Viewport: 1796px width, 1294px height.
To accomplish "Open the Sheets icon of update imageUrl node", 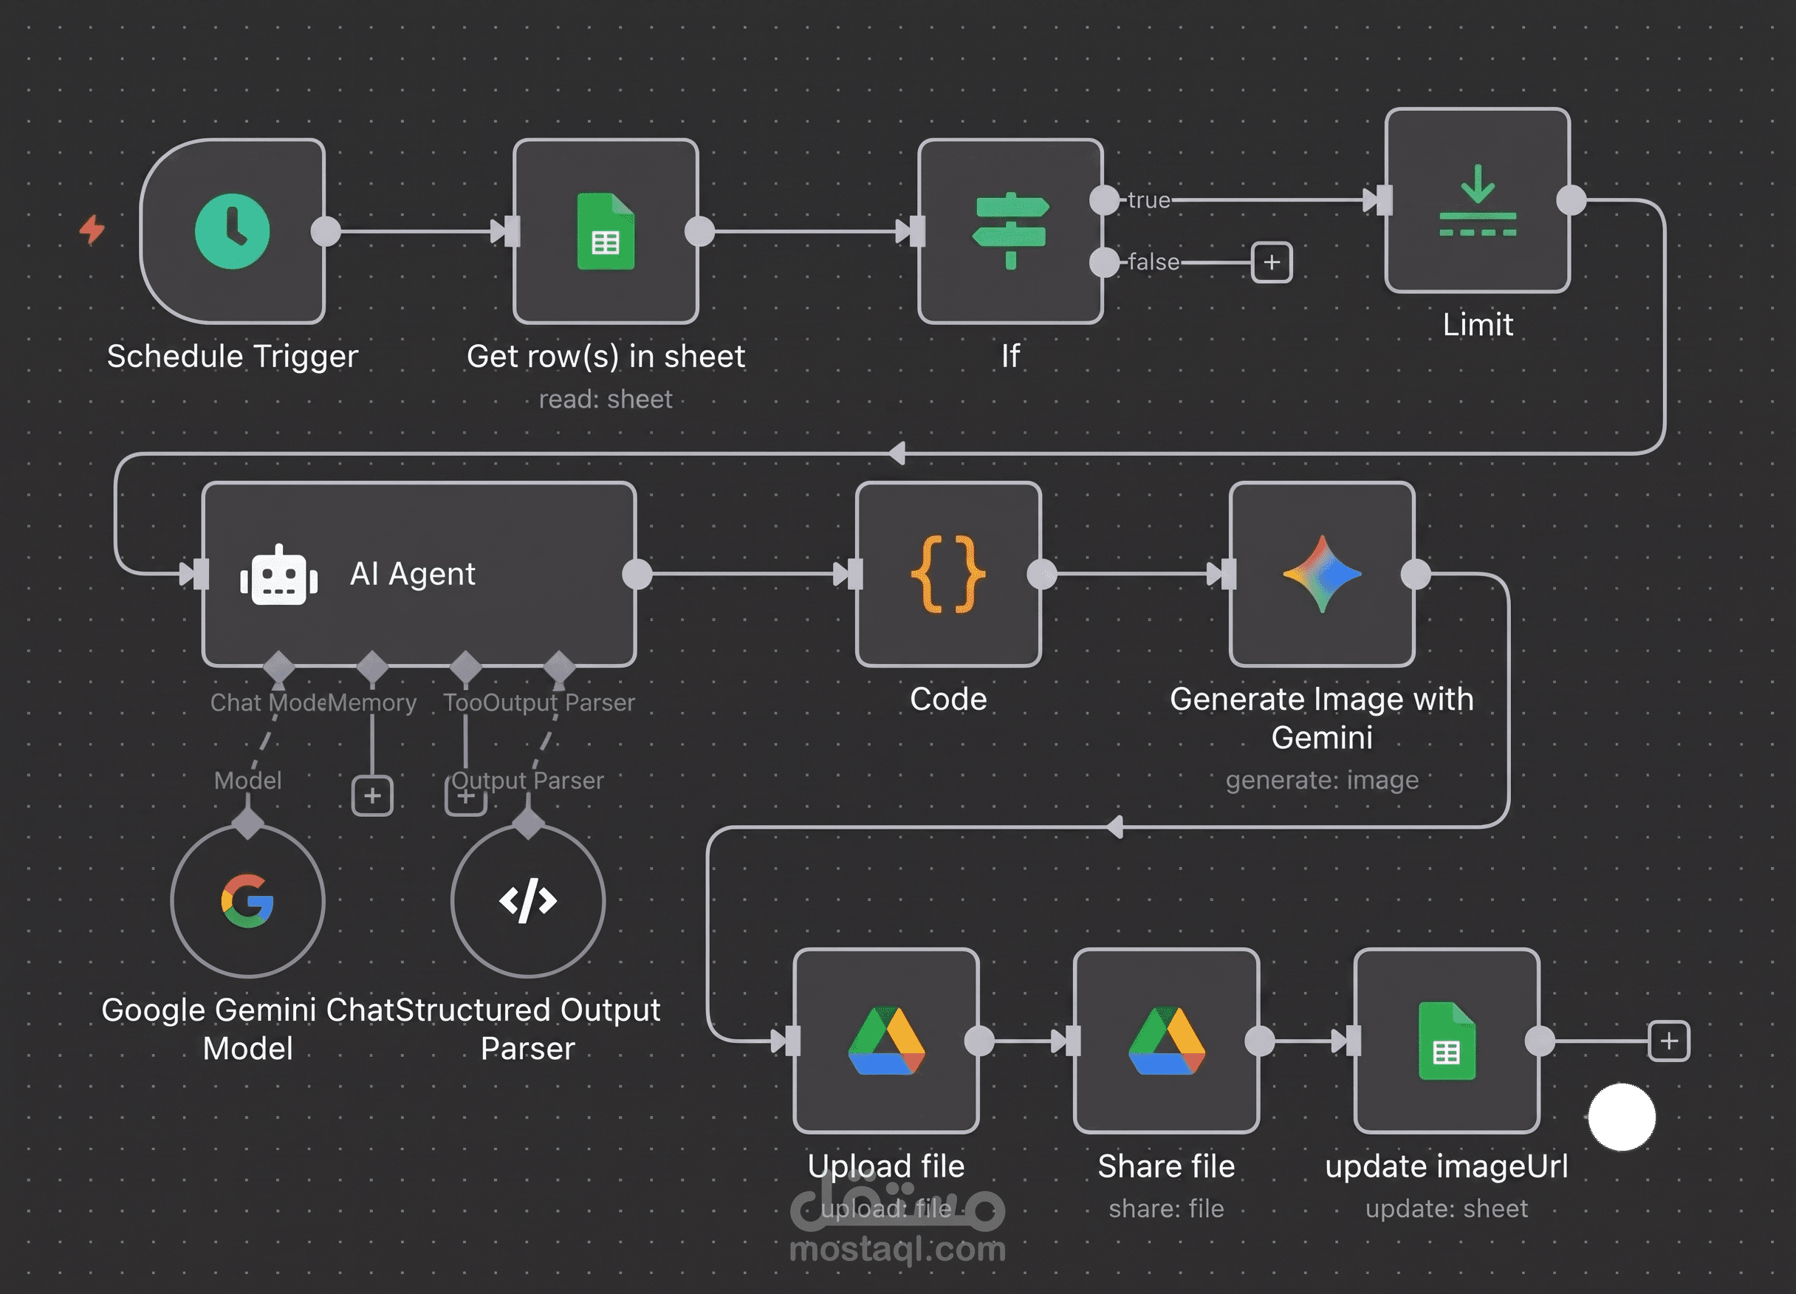I will tap(1447, 1041).
